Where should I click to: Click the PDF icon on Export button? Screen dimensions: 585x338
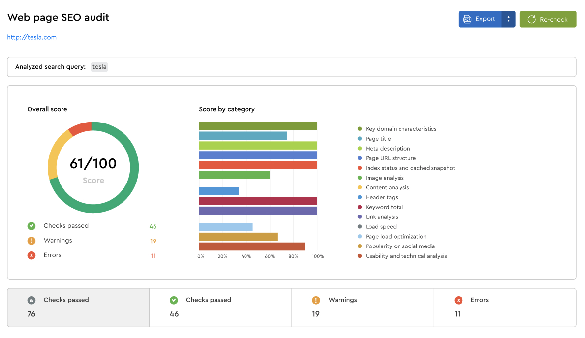(x=467, y=19)
